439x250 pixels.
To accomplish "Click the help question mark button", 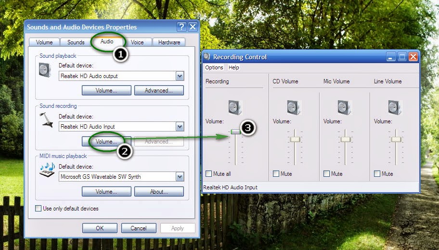I will [x=181, y=27].
